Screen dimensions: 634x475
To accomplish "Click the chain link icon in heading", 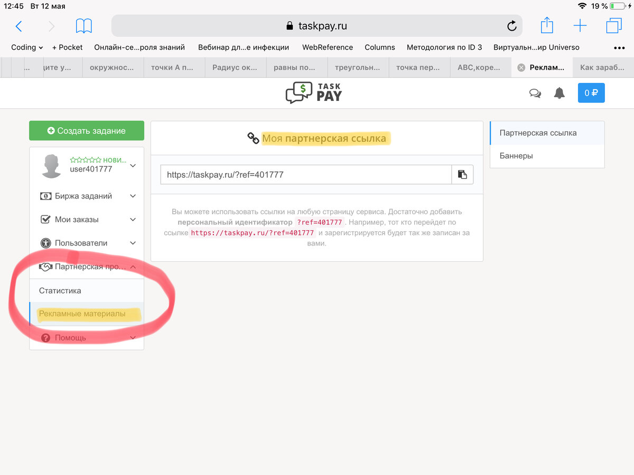I will click(253, 138).
